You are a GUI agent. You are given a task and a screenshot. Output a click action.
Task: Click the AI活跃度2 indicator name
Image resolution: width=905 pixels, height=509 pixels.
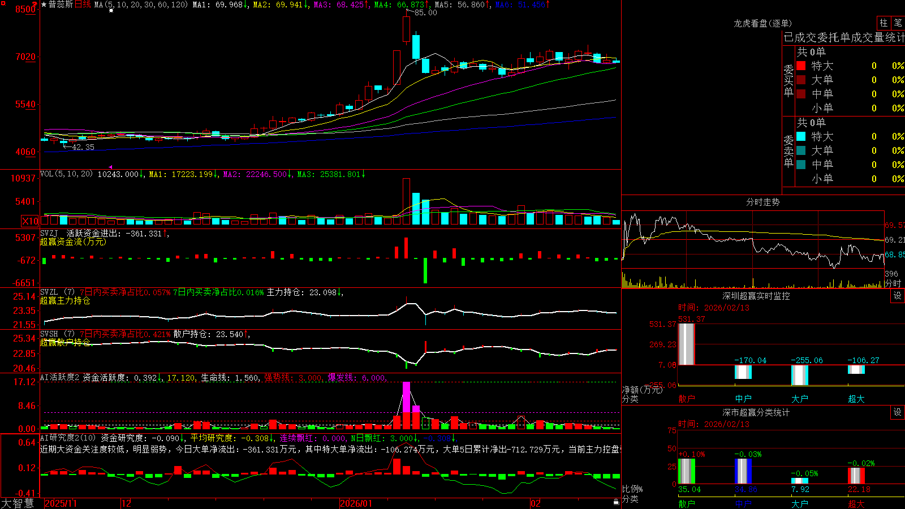[60, 377]
